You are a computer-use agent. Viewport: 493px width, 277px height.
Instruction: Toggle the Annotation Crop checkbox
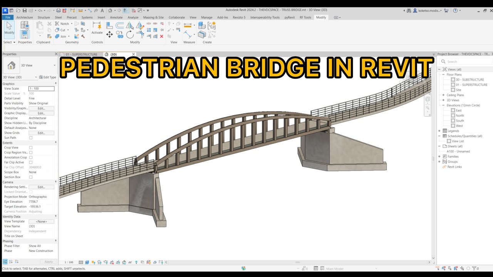[31, 157]
